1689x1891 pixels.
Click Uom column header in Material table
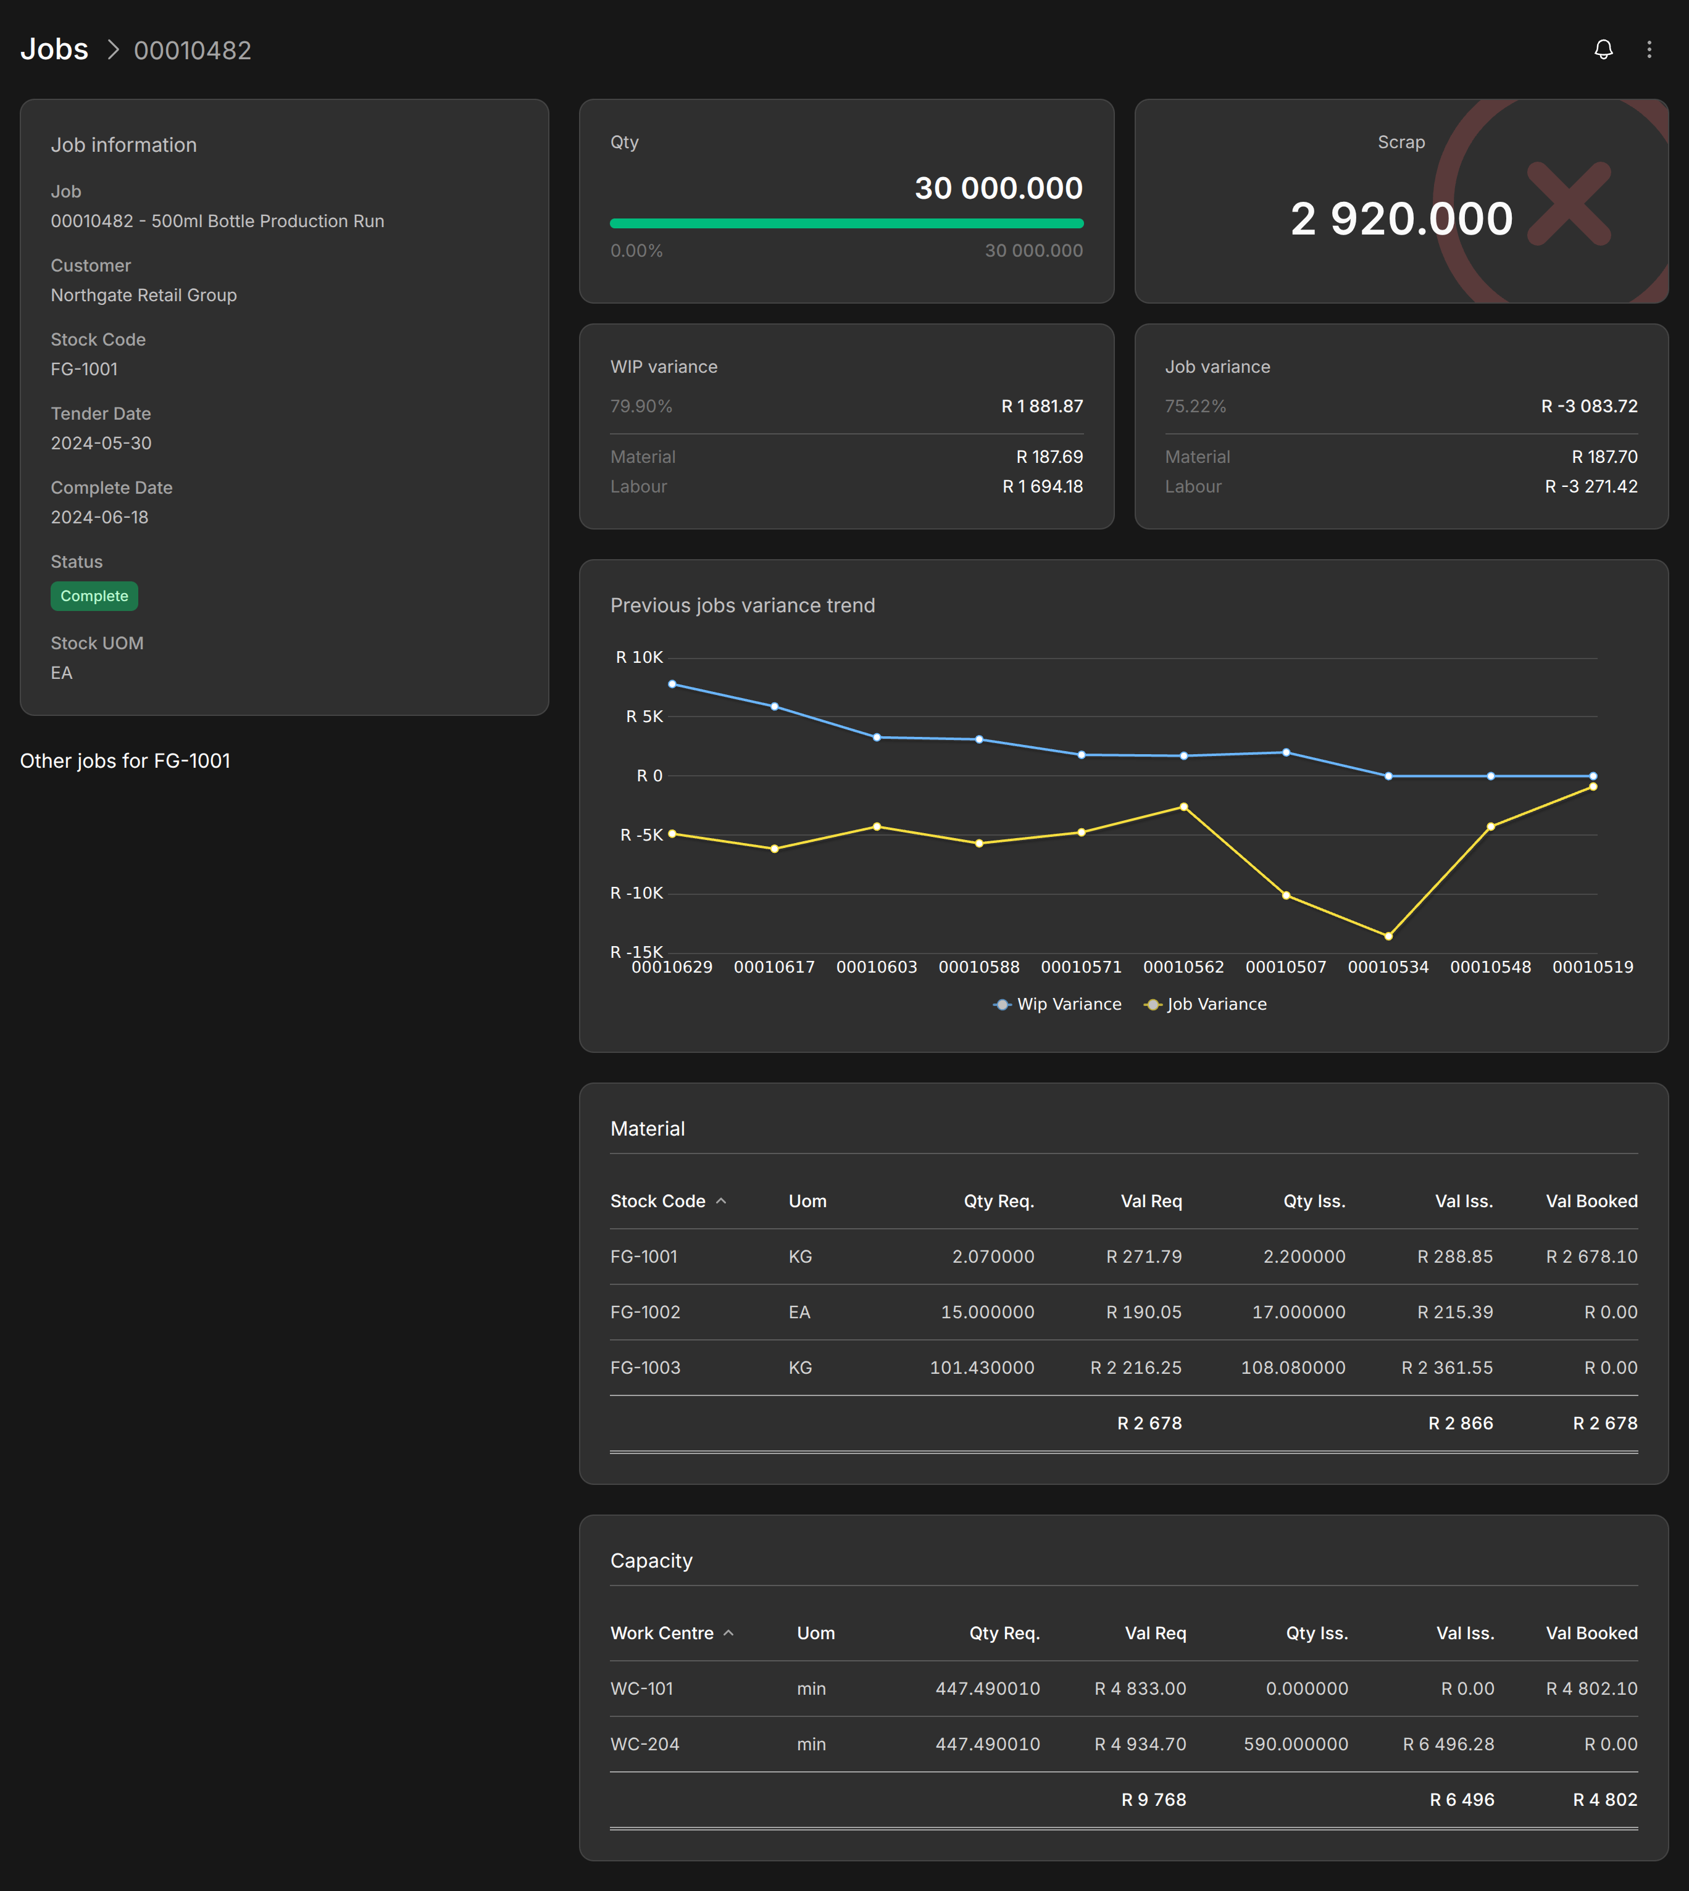(x=807, y=1200)
